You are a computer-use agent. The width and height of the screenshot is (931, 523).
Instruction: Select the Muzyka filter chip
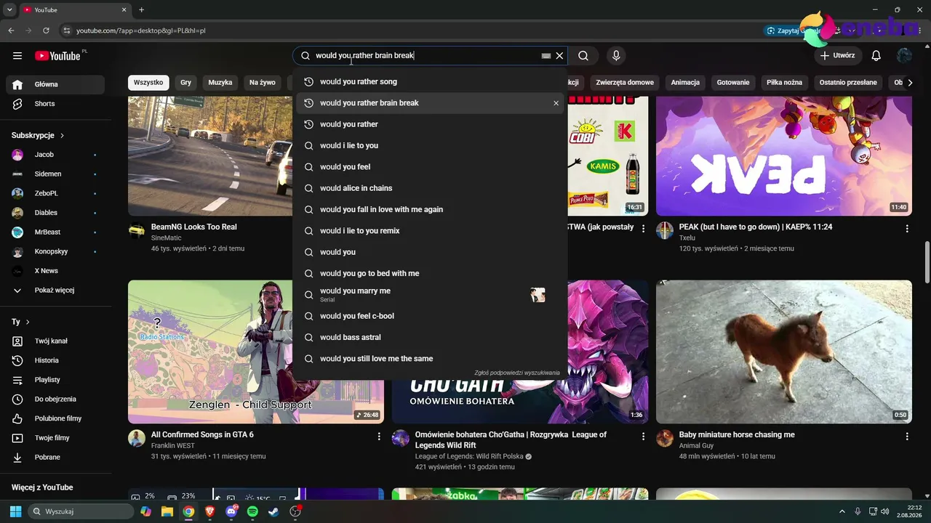click(220, 83)
